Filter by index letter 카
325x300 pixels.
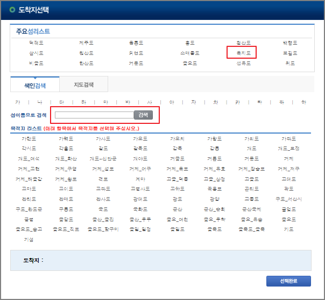237,102
